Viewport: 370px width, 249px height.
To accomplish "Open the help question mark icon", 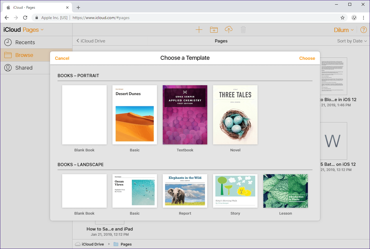I will [363, 30].
